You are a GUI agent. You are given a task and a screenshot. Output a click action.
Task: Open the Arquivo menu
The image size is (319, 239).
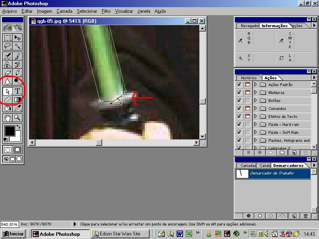pyautogui.click(x=10, y=11)
